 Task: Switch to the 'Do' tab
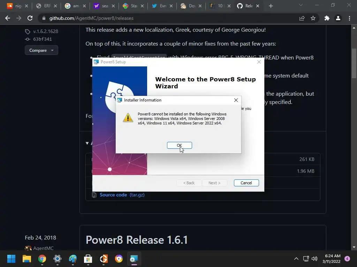[188, 6]
